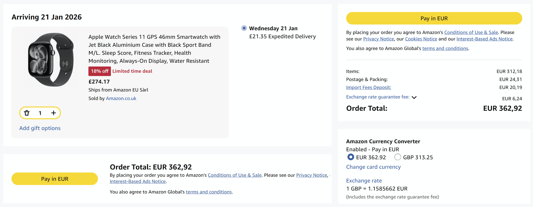
Task: Open Conditions of Use & Sale in sidebar
Action: tap(471, 32)
